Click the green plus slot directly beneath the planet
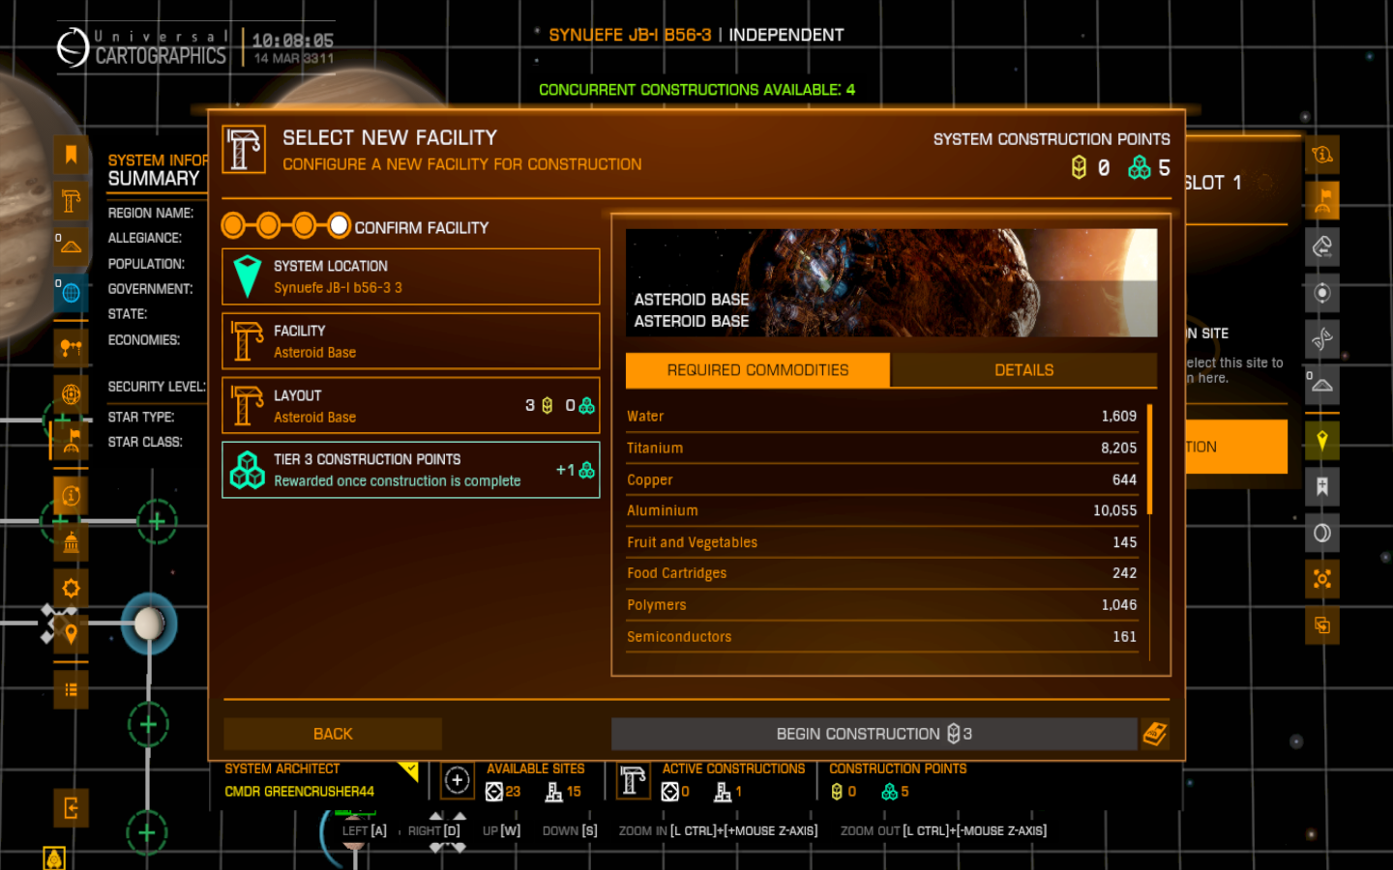 [x=148, y=724]
